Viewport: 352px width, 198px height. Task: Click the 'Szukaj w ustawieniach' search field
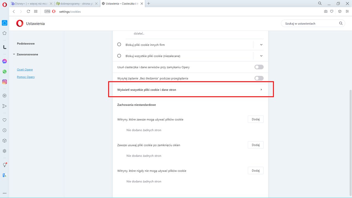coord(313,23)
